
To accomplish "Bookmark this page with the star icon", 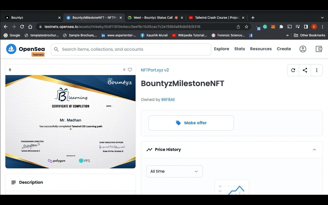I will coord(247,27).
